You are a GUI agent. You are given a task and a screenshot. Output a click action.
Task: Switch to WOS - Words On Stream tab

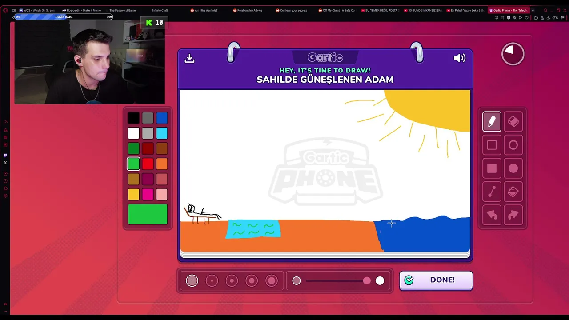tap(37, 10)
